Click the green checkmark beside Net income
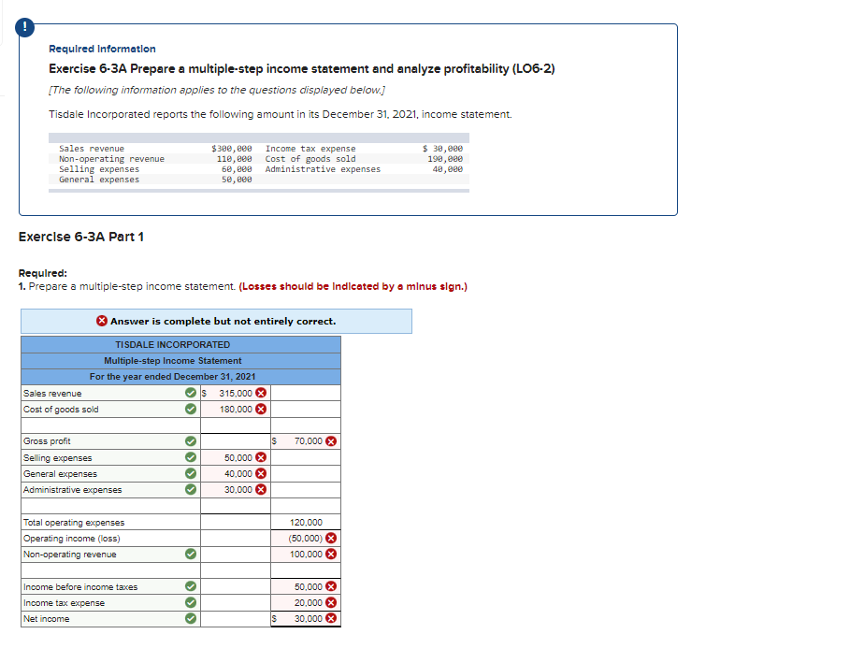This screenshot has width=850, height=663. 190,617
